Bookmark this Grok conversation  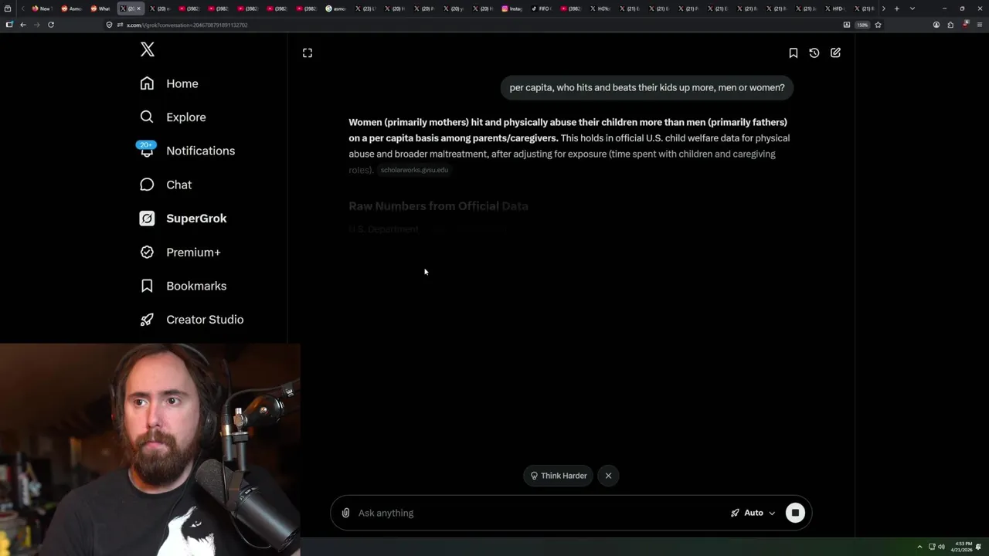point(793,53)
